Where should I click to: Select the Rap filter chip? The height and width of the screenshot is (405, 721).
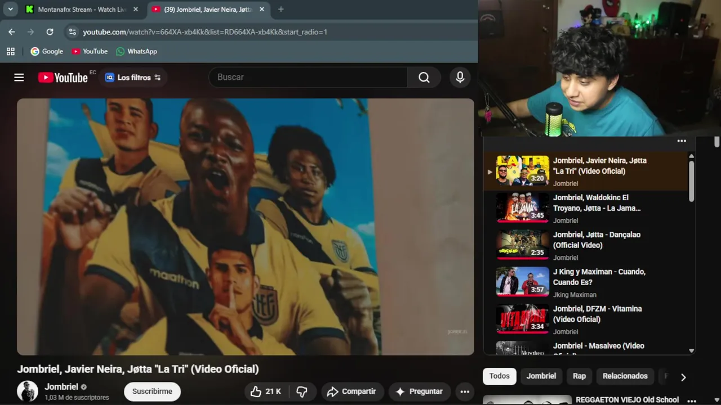(x=580, y=376)
